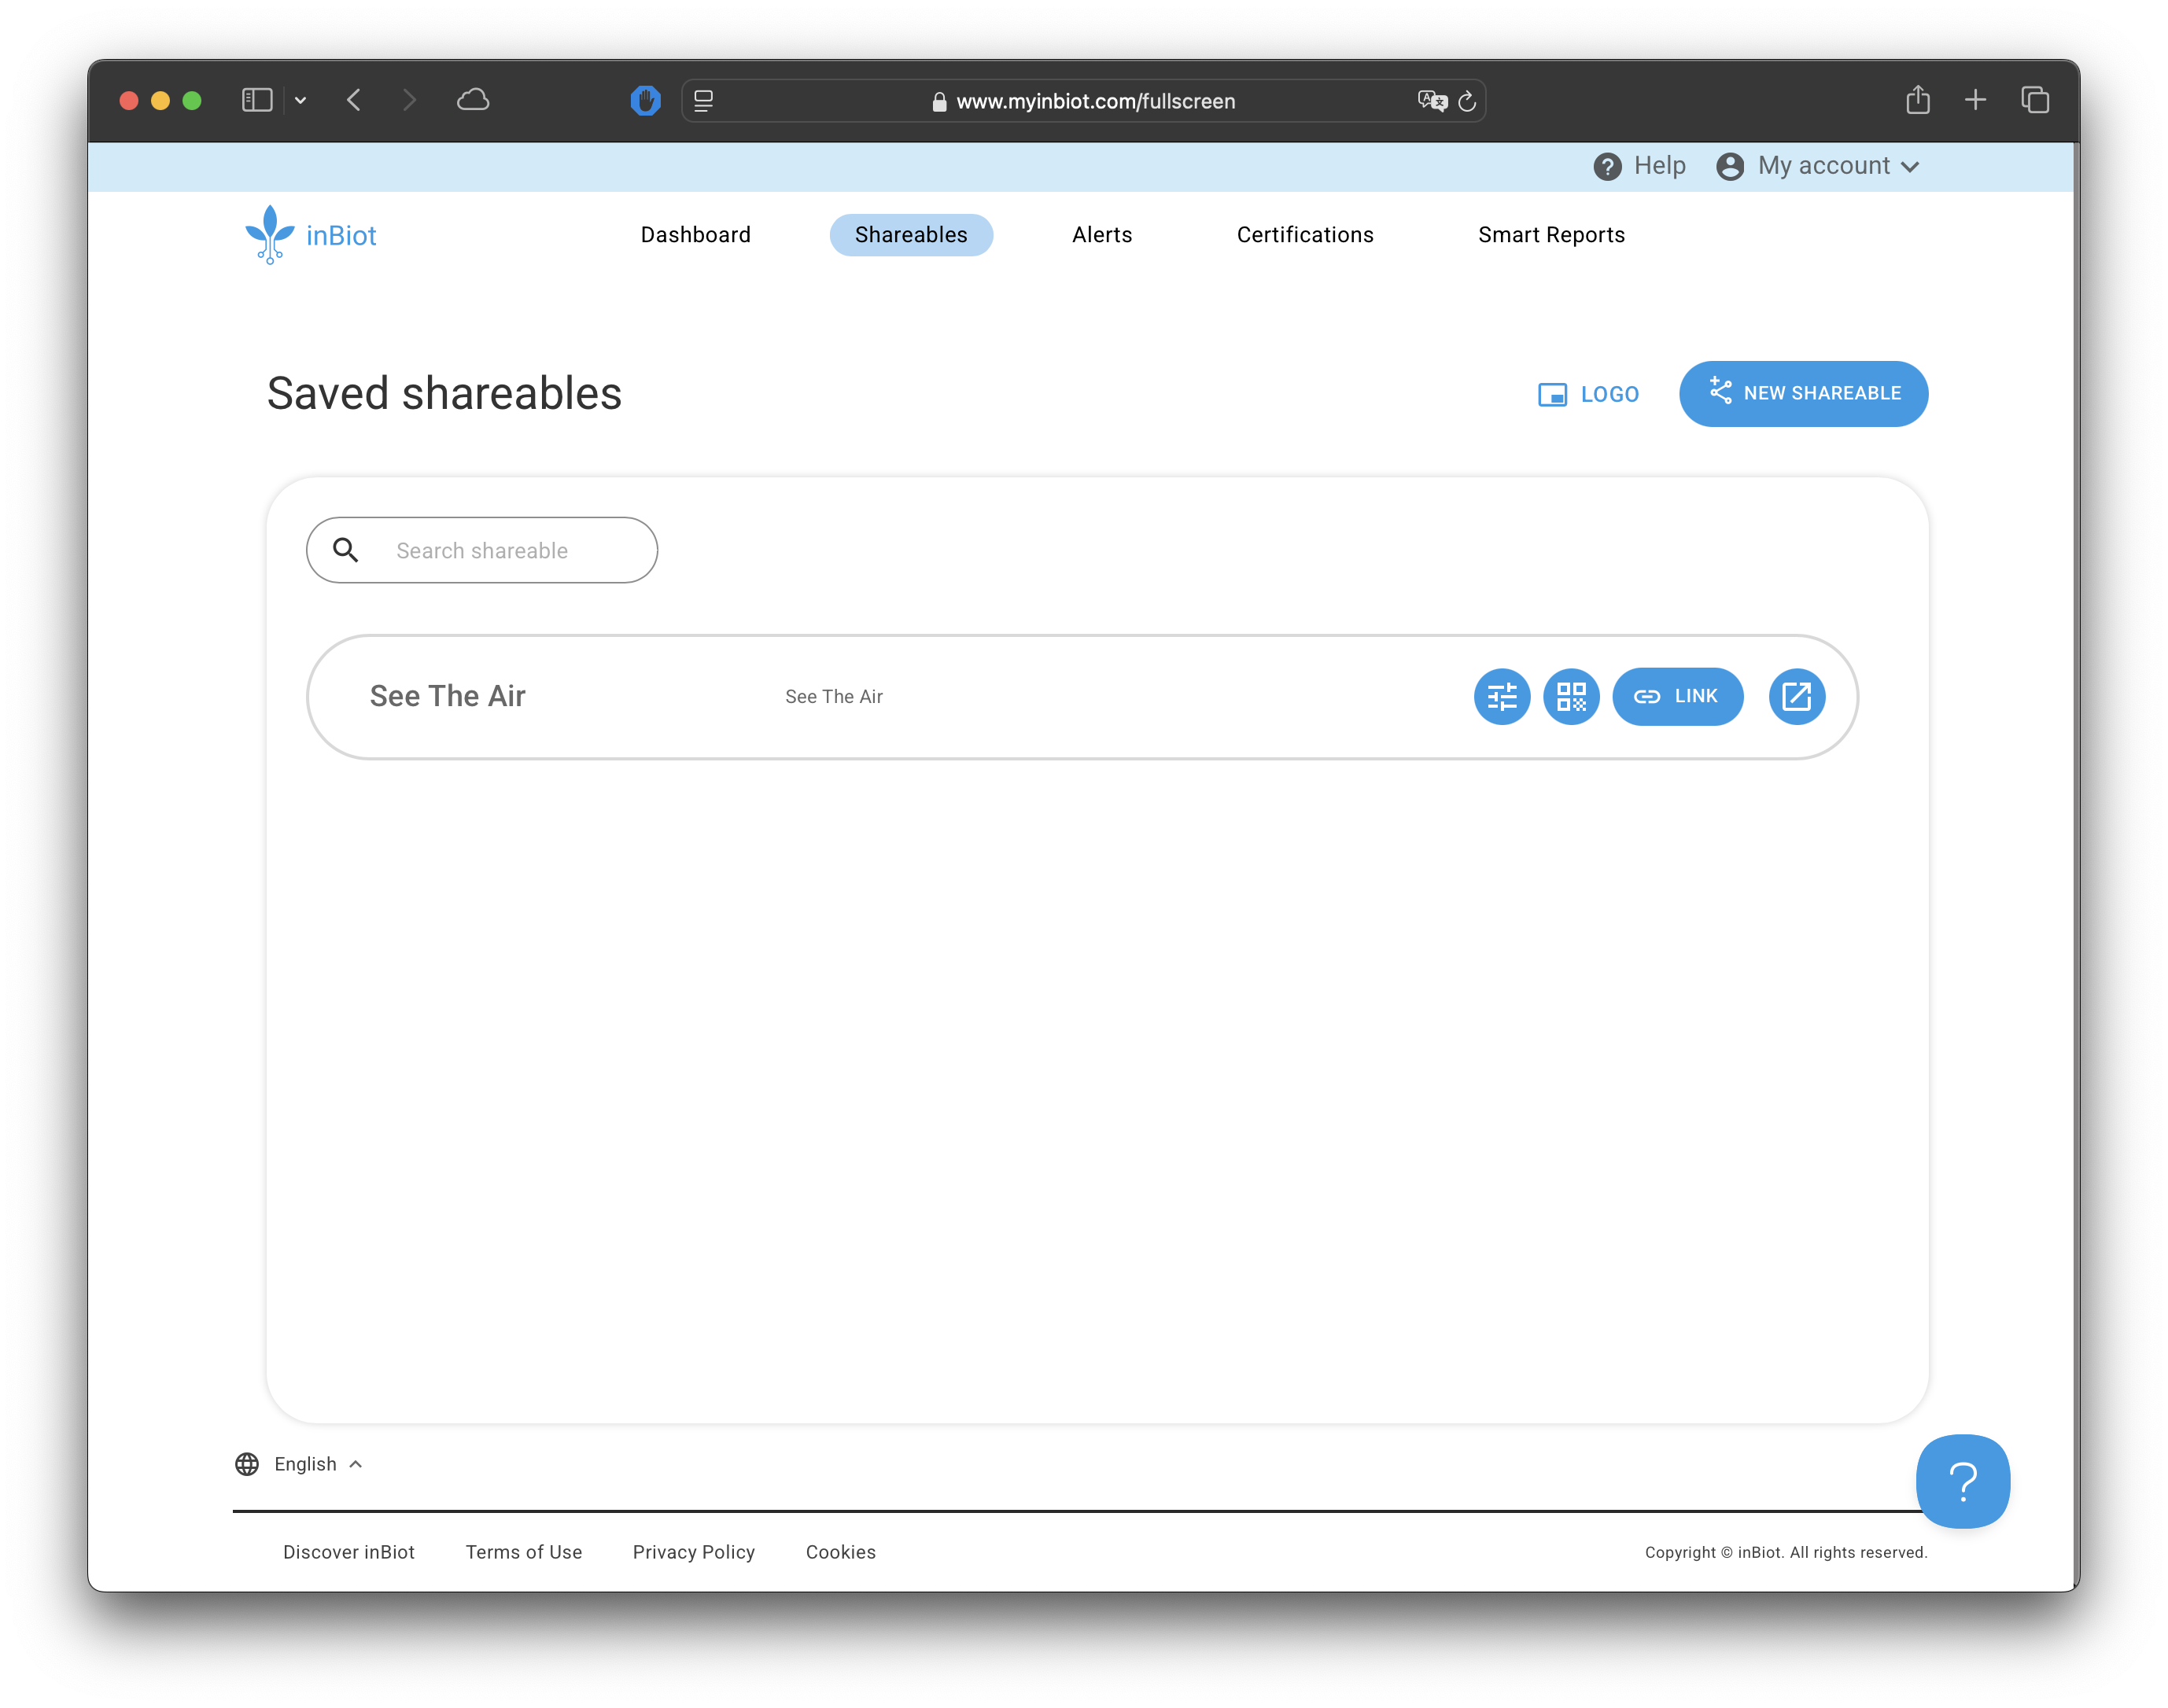Click the LOGO upload button

tap(1587, 394)
